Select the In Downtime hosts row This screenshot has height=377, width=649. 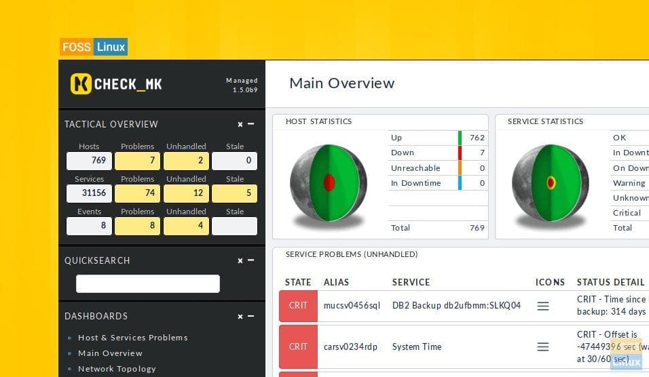pyautogui.click(x=438, y=183)
